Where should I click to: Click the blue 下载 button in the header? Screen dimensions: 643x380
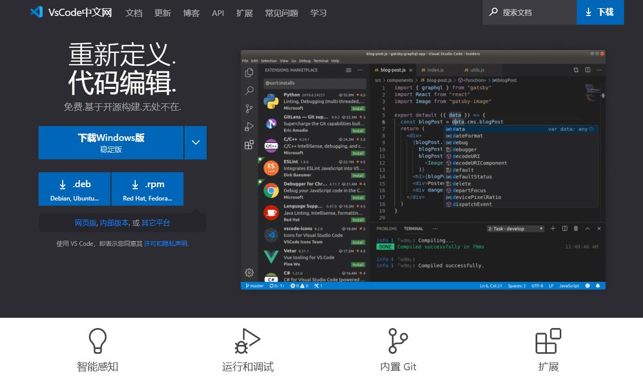pyautogui.click(x=600, y=12)
